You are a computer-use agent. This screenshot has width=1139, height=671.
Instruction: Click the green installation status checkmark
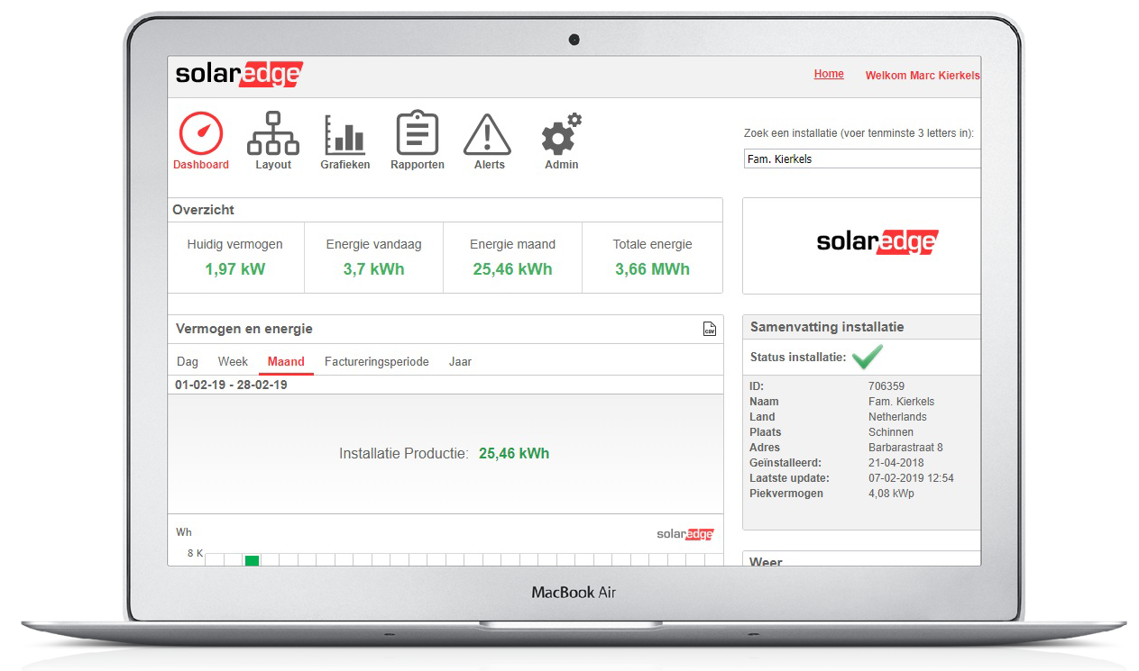click(868, 357)
